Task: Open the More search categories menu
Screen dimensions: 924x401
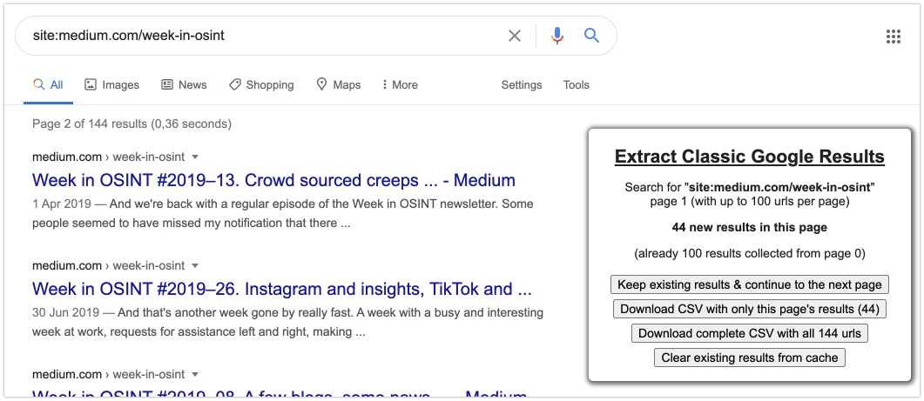Action: click(x=400, y=84)
